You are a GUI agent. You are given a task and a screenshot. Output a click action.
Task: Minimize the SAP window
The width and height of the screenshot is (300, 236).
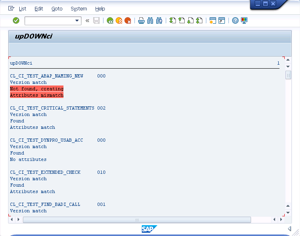[258, 4]
